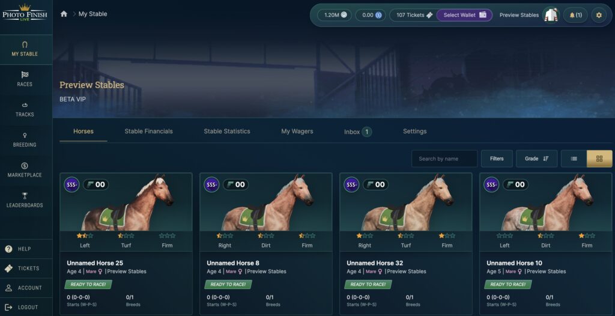This screenshot has height=316, width=615.
Task: Open the settings gear in the top bar
Action: pos(599,15)
